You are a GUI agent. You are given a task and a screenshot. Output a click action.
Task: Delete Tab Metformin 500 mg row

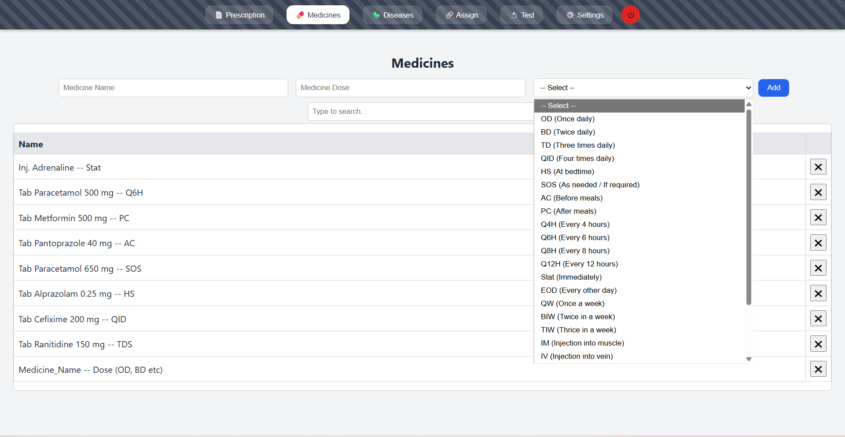pyautogui.click(x=818, y=218)
